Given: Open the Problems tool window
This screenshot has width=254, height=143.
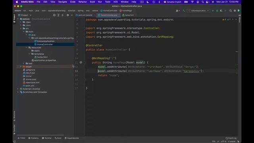Looking at the screenshot, I should (x=33, y=138).
